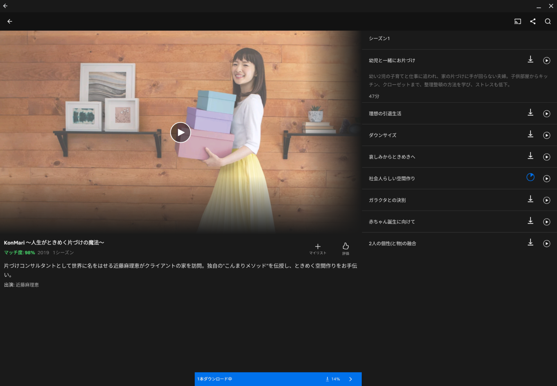Open the シーズン1 selector
The height and width of the screenshot is (386, 557).
[379, 38]
